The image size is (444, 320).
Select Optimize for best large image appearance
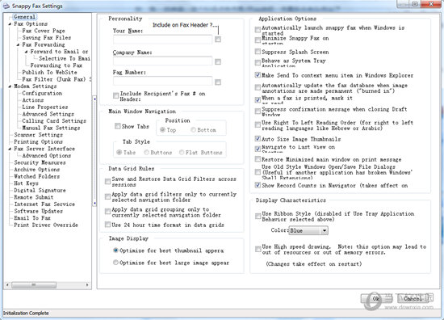pyautogui.click(x=115, y=263)
